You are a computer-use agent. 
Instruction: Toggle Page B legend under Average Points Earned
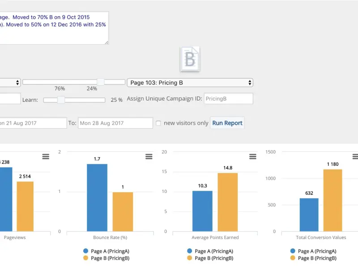click(x=210, y=258)
